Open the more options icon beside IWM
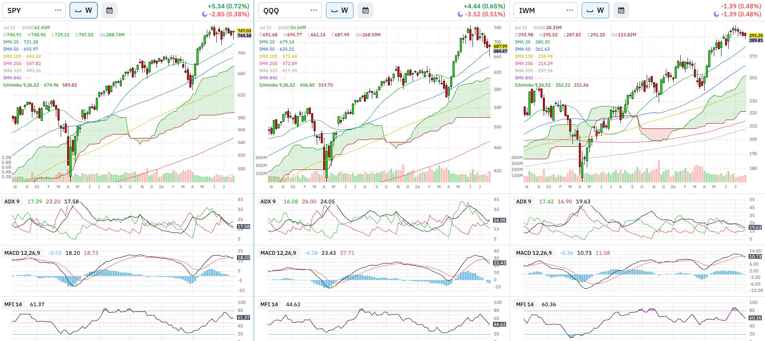 (x=570, y=10)
